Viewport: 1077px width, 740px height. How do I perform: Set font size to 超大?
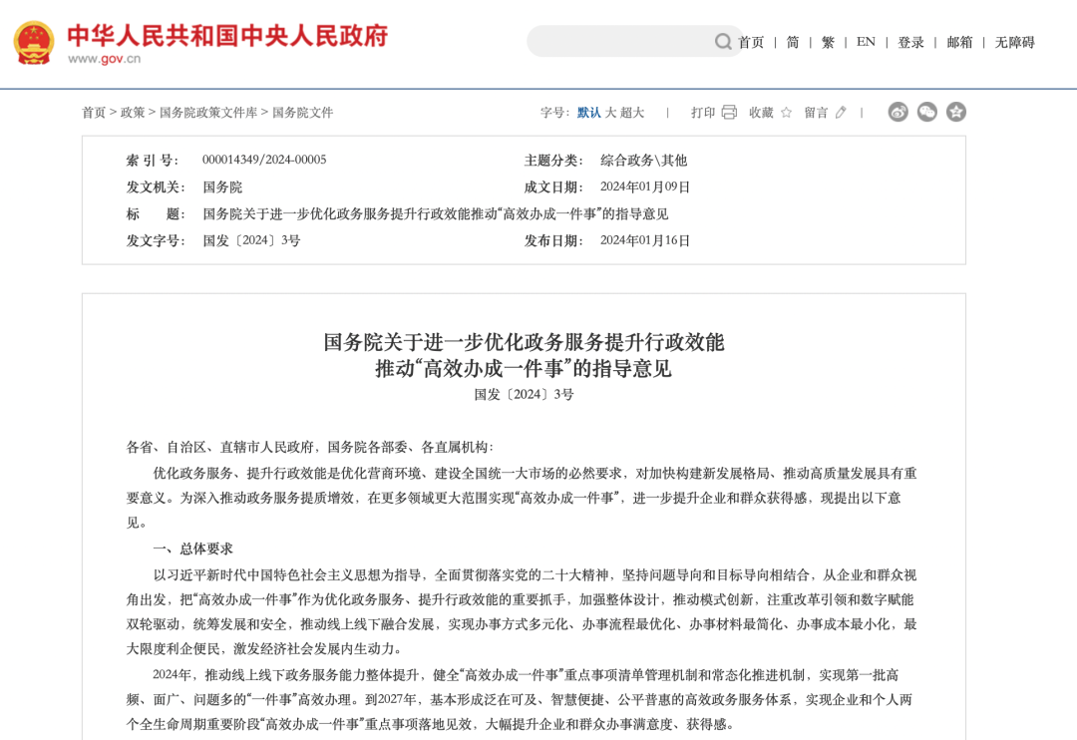click(x=632, y=113)
